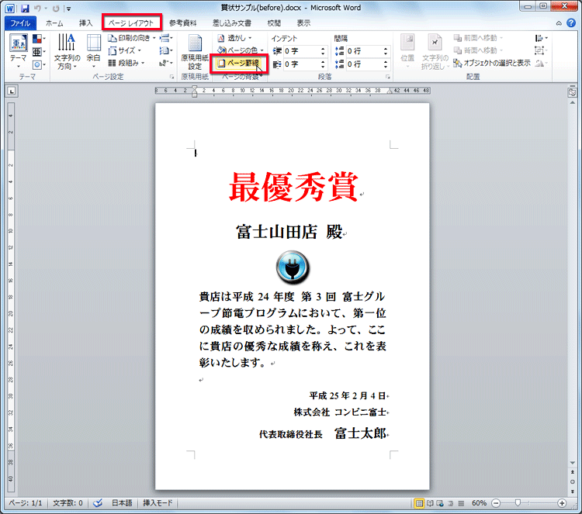Click the Save icon in quick access toolbar
The height and width of the screenshot is (514, 582).
(25, 9)
